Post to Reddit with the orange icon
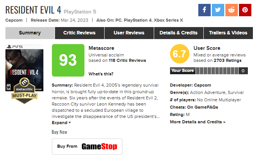Image resolution: width=256 pixels, height=157 pixels. pos(231,10)
